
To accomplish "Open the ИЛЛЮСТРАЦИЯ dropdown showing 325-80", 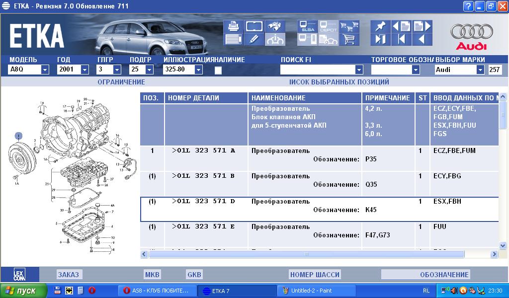I will 198,70.
